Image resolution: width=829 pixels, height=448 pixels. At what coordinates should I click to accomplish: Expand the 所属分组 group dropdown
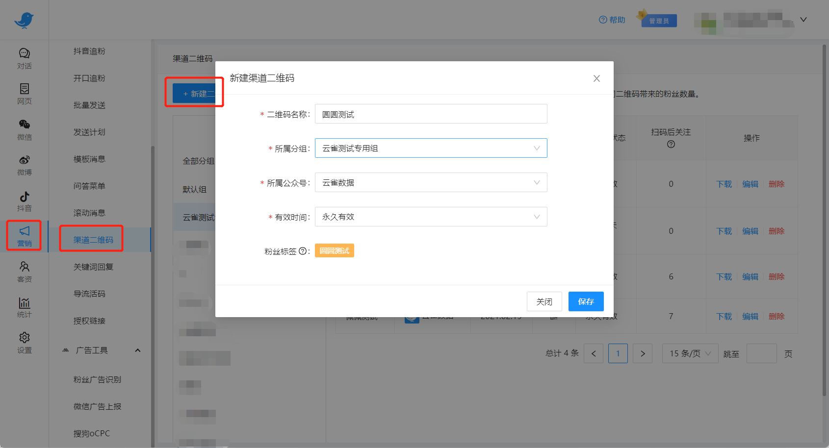[x=431, y=148]
